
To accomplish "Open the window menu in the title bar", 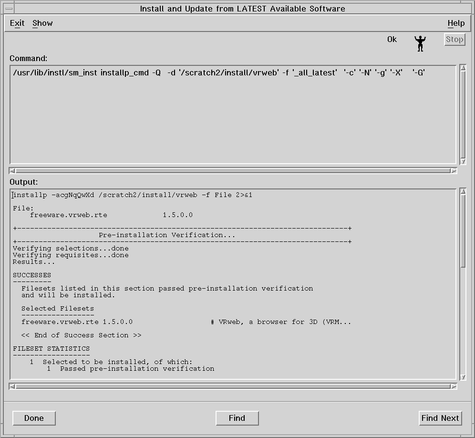I will pos(9,9).
